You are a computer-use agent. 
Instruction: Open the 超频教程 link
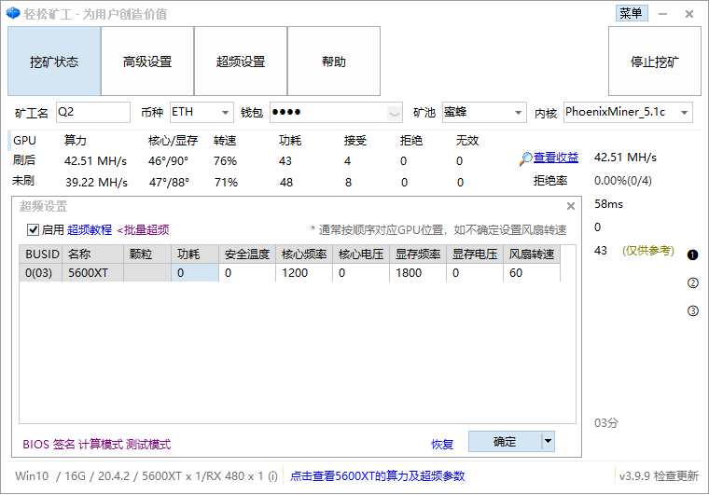90,229
